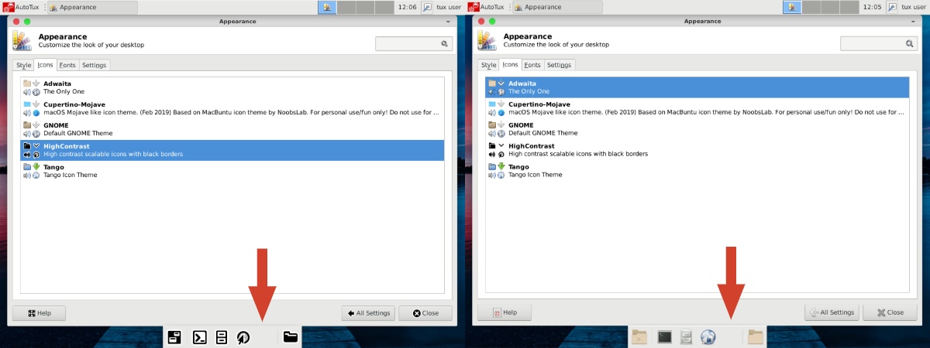
Task: Open the file manager icon in left dock
Action: tap(222, 337)
